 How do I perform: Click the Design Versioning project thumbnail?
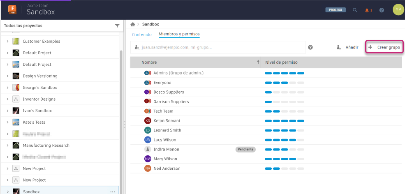(x=16, y=76)
